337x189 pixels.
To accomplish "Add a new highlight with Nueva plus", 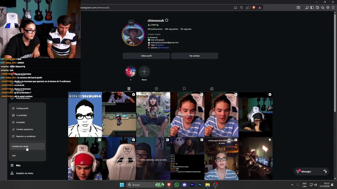I will pos(144,71).
